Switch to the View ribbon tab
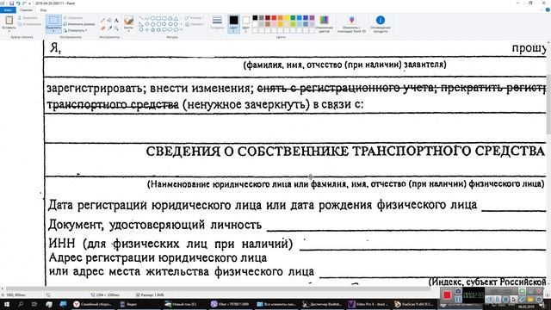 43,9
